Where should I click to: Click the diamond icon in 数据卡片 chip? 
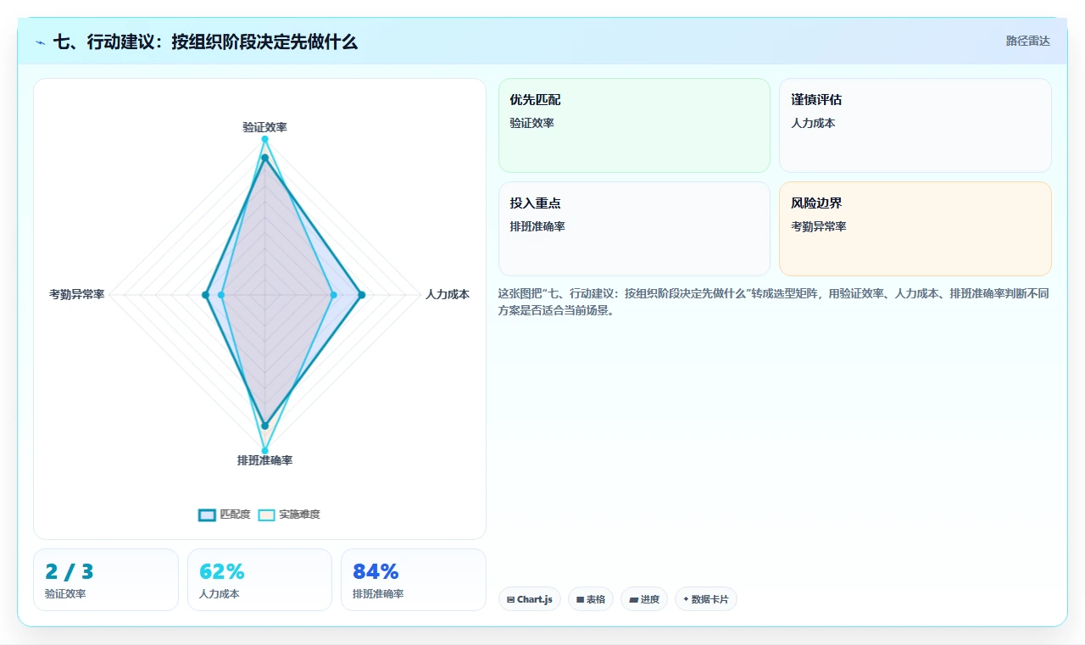(686, 599)
